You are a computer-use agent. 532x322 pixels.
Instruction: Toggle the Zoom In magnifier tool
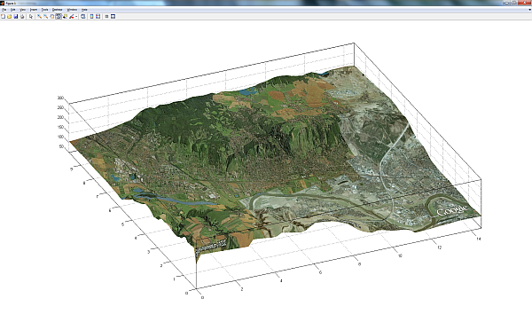pos(39,16)
